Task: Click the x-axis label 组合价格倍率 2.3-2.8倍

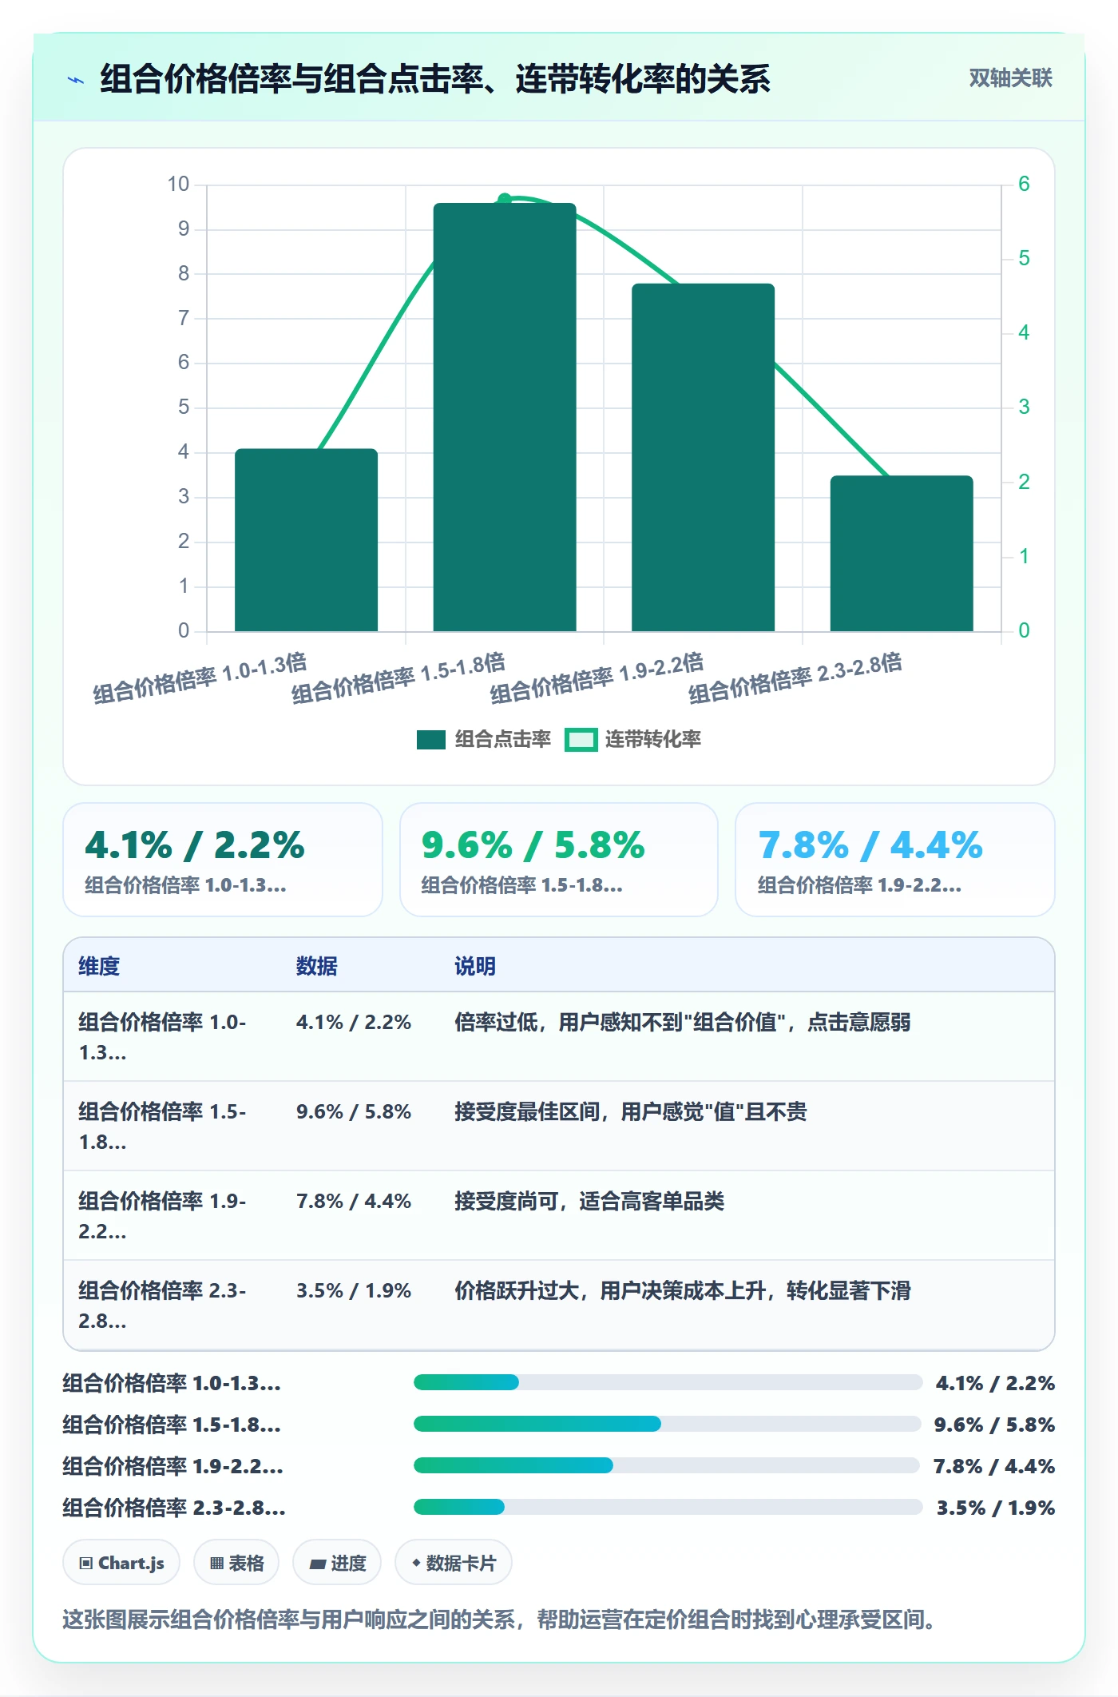Action: click(x=795, y=678)
